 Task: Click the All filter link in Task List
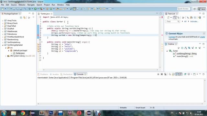click(x=185, y=22)
